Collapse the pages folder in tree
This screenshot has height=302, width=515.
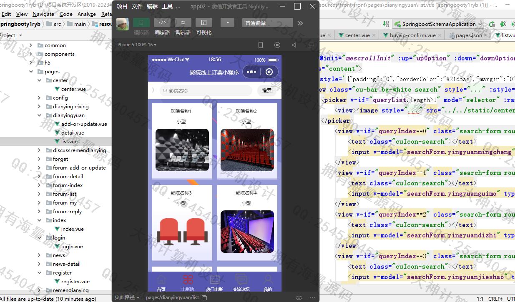[31, 72]
